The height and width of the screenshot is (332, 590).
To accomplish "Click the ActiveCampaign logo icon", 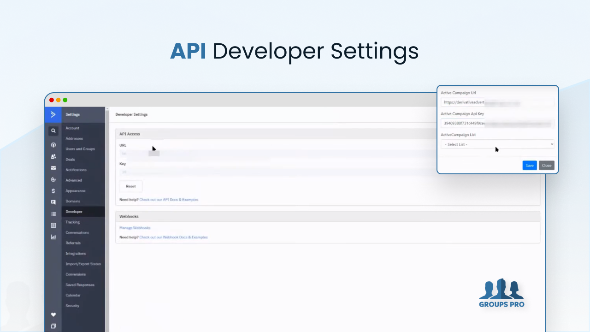I will (x=53, y=114).
